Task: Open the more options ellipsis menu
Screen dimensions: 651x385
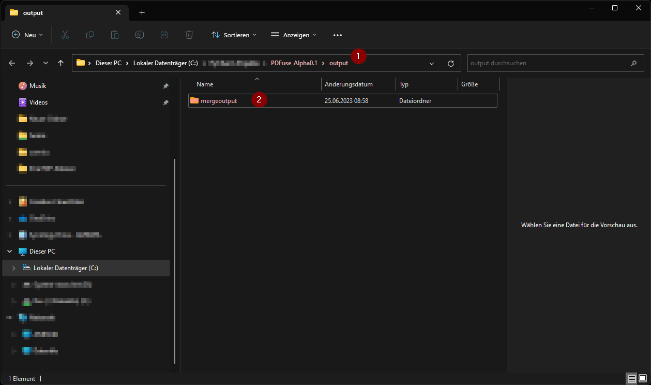Action: (338, 35)
